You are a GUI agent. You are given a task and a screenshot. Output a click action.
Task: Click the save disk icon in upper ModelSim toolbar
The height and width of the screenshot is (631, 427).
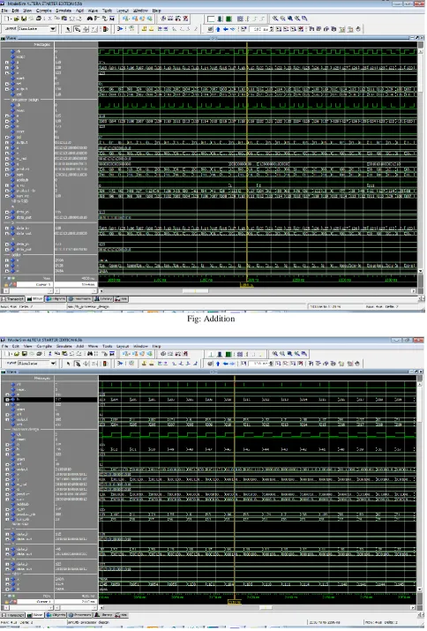[x=23, y=19]
